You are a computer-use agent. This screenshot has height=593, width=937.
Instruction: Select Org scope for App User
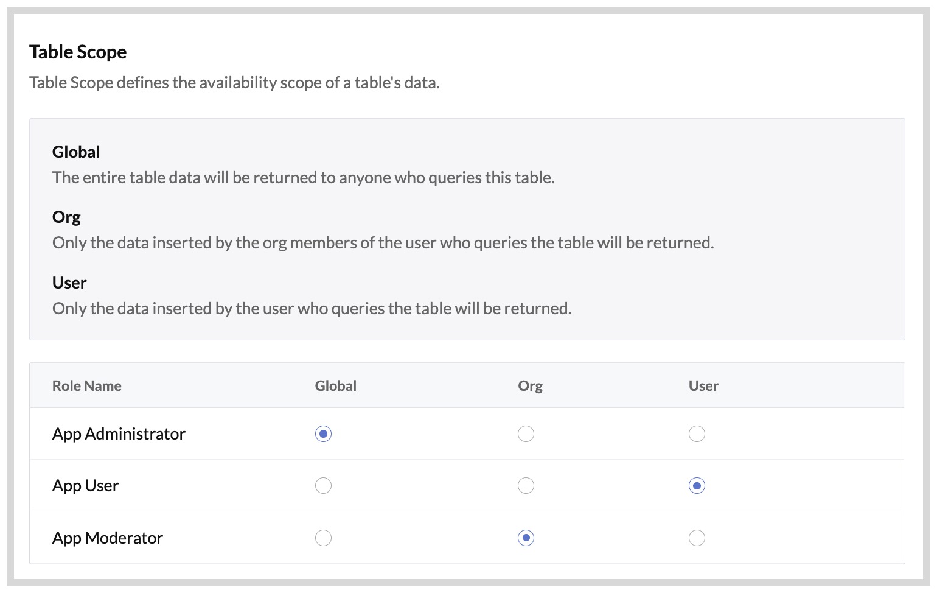coord(526,485)
